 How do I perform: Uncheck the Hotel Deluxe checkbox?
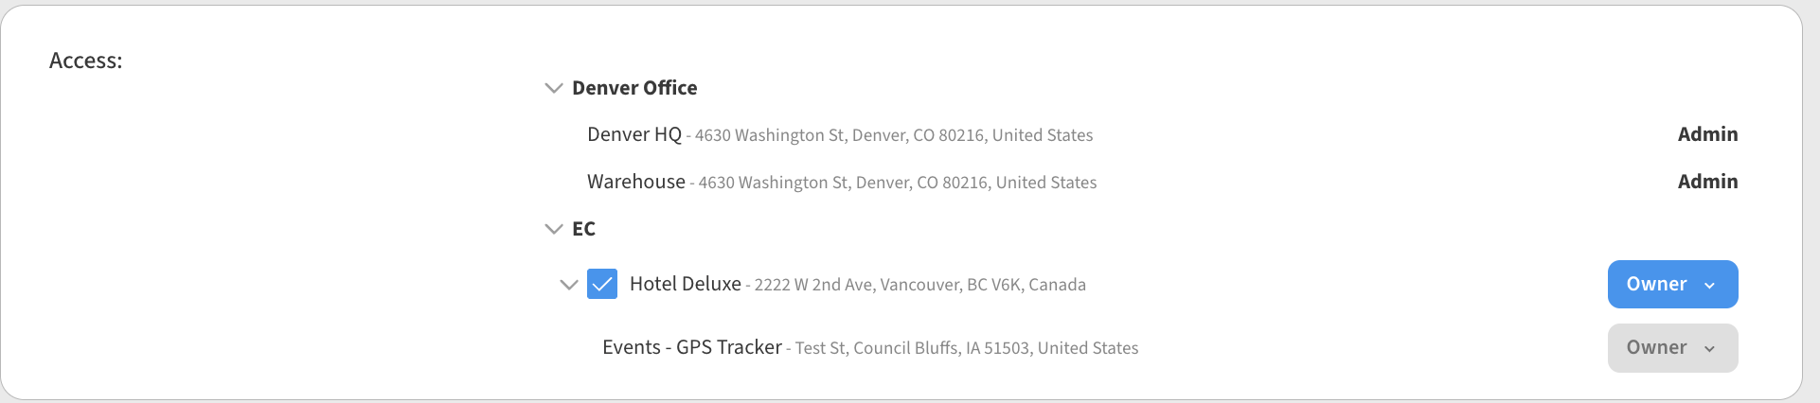602,285
